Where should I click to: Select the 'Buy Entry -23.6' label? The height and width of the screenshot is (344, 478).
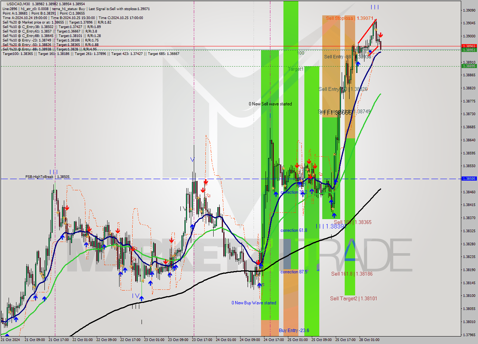294,331
